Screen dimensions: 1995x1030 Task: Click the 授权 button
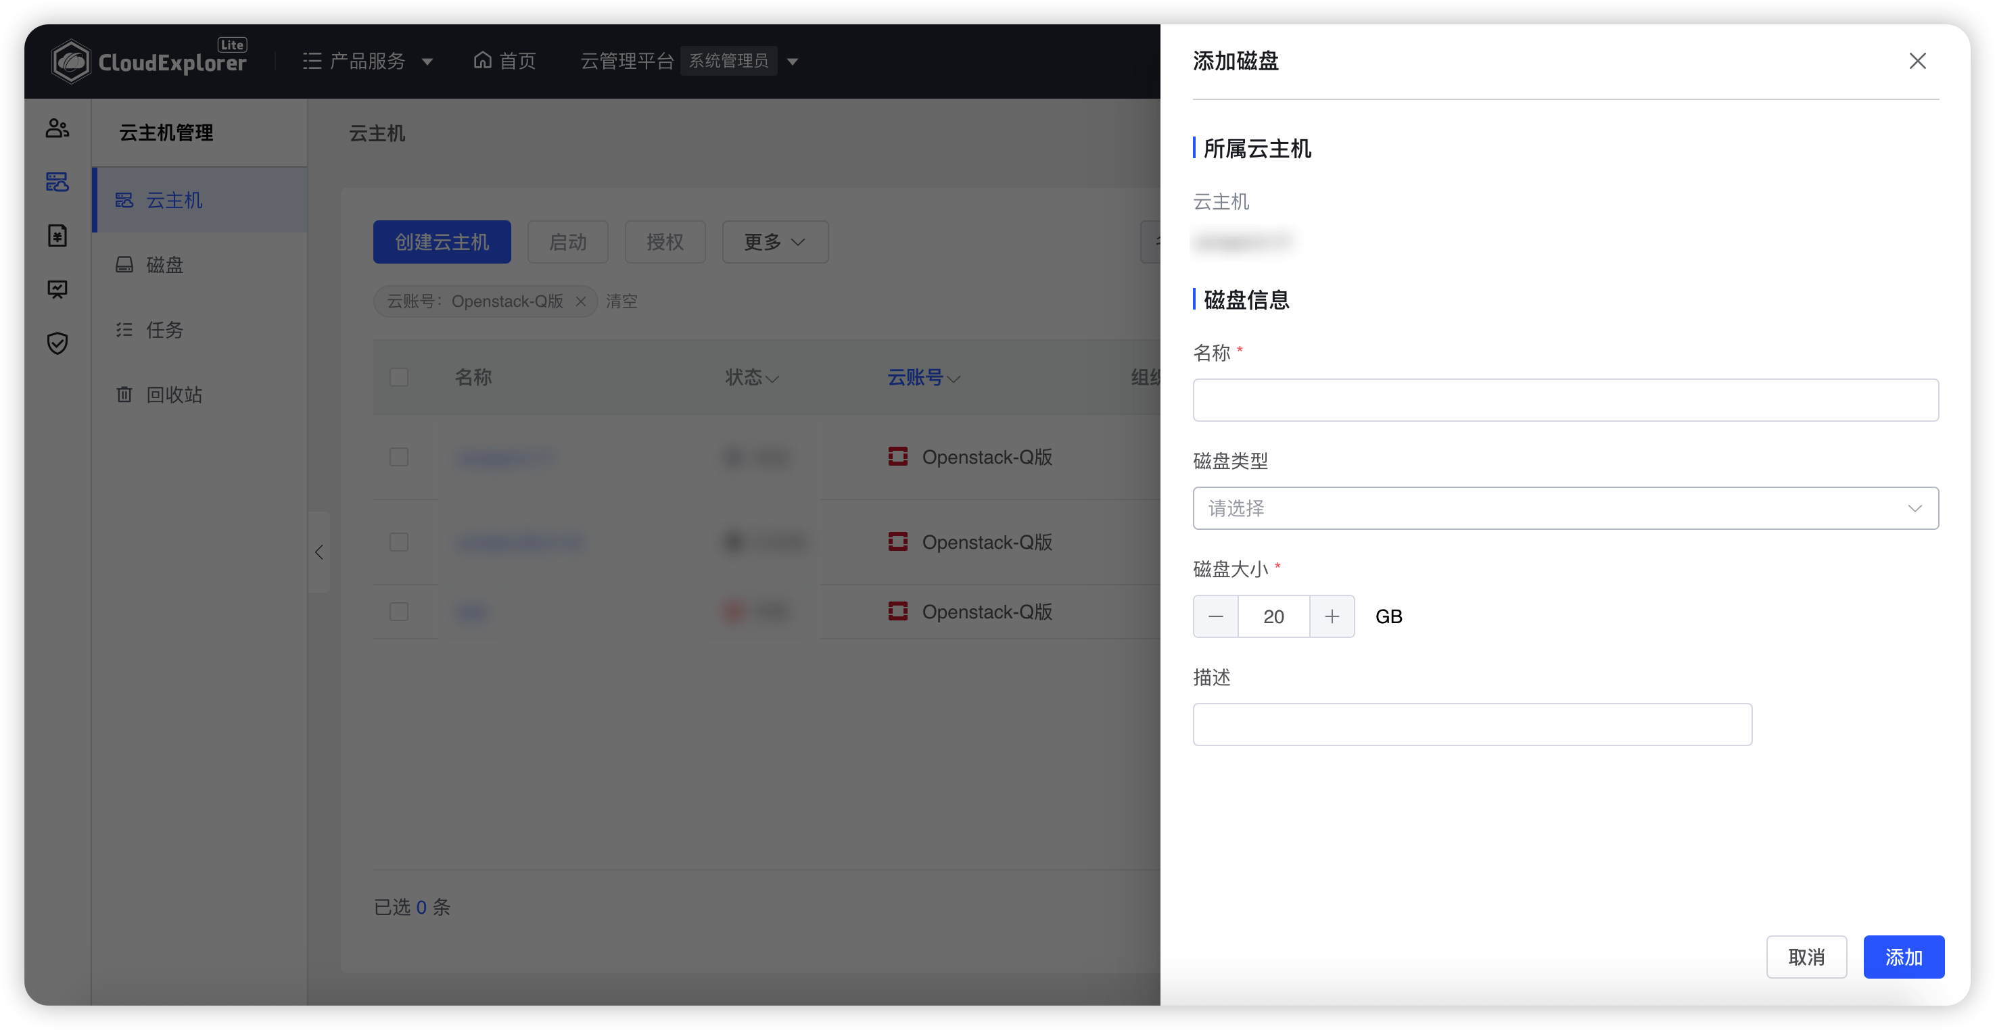[665, 241]
